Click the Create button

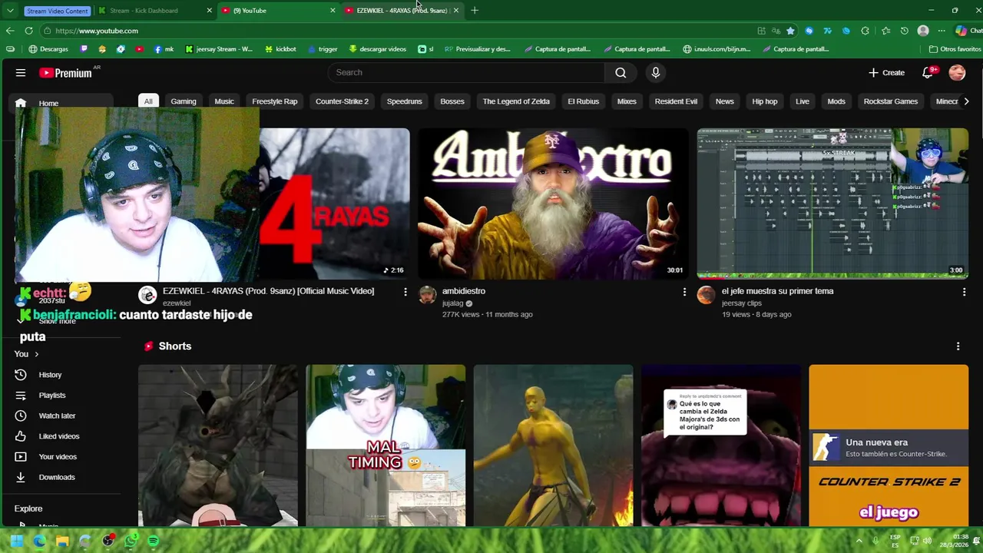pos(886,72)
